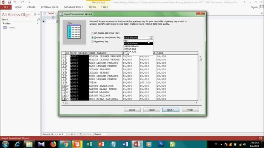Go to first record navigation arrow
Viewport: 264px width, 148px height.
pyautogui.click(x=52, y=134)
